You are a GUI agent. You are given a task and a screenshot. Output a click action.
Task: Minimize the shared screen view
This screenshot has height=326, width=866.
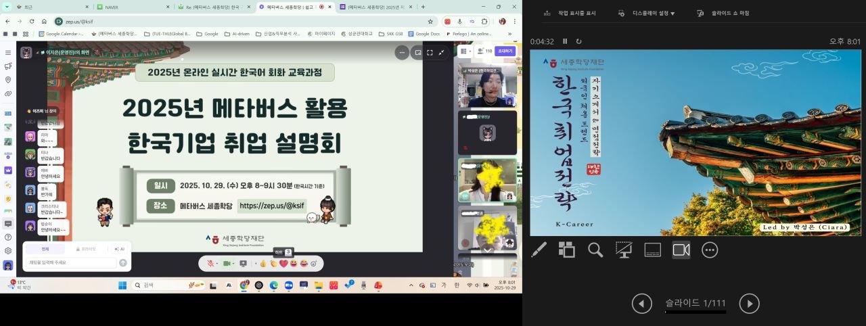pyautogui.click(x=442, y=53)
